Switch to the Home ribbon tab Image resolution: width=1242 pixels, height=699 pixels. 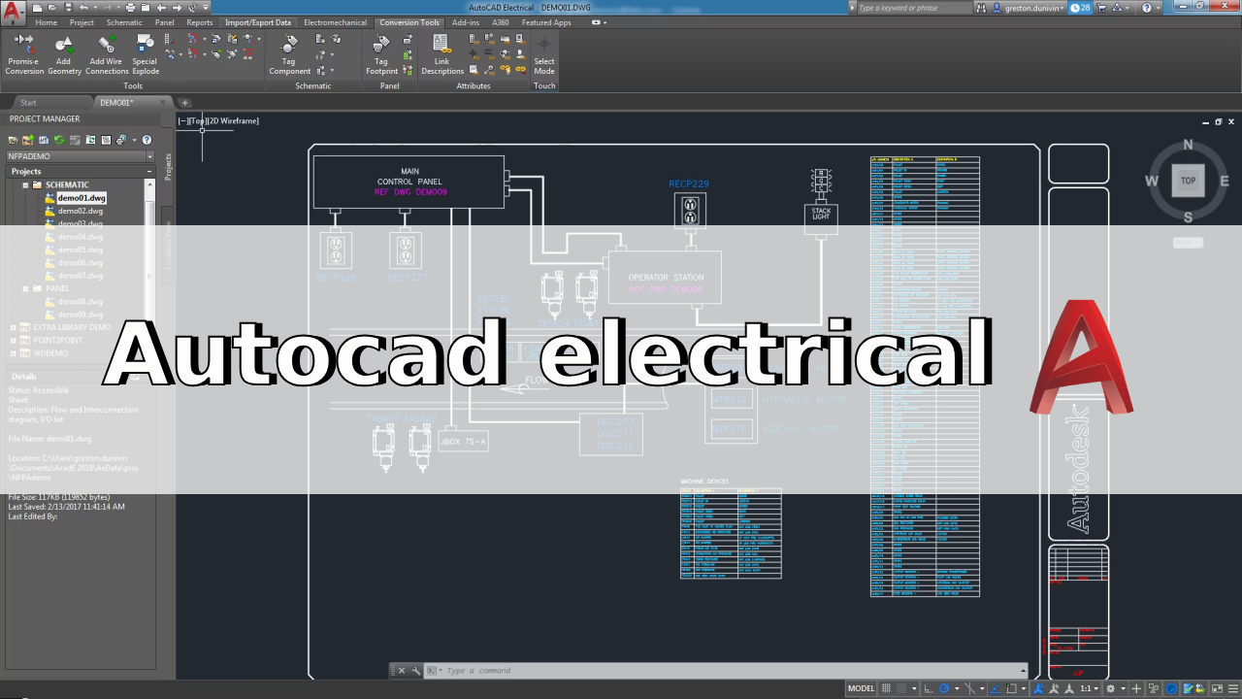click(x=47, y=22)
